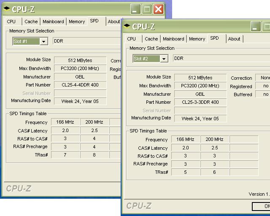The width and height of the screenshot is (270, 216).
Task: Click the PC3200 (200 MHz) value in Slot #1 window
Action: [80, 68]
